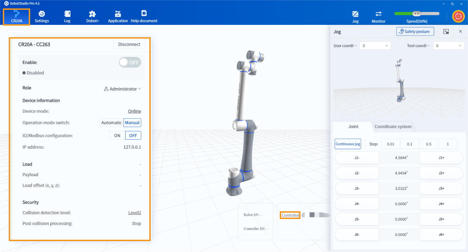Image resolution: width=468 pixels, height=252 pixels.
Task: Toggle the robot Enable switch
Action: pos(130,62)
